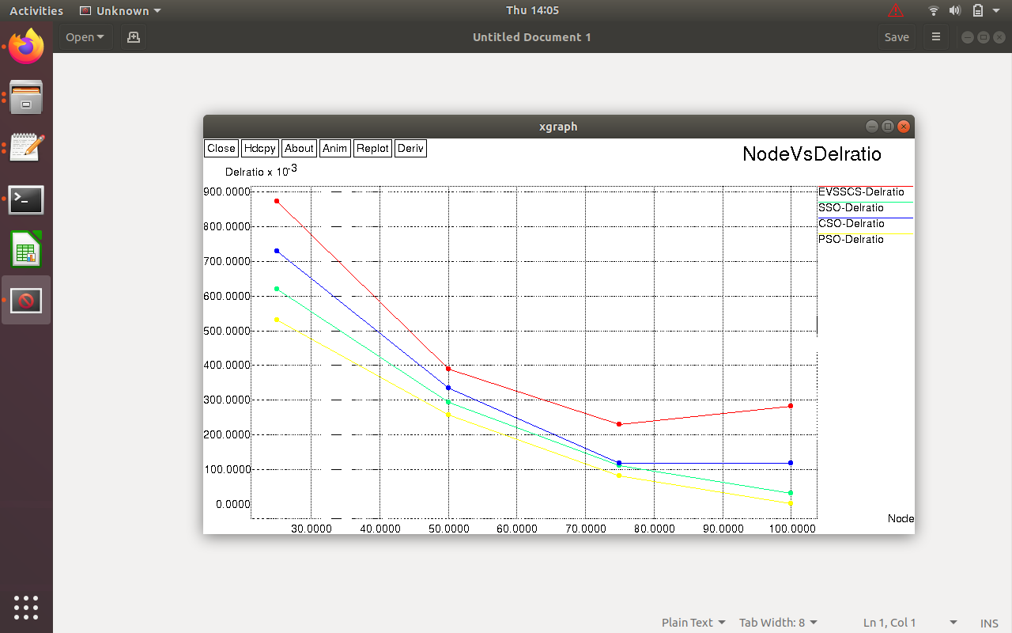Open the Activities overview
This screenshot has width=1012, height=633.
pos(36,11)
